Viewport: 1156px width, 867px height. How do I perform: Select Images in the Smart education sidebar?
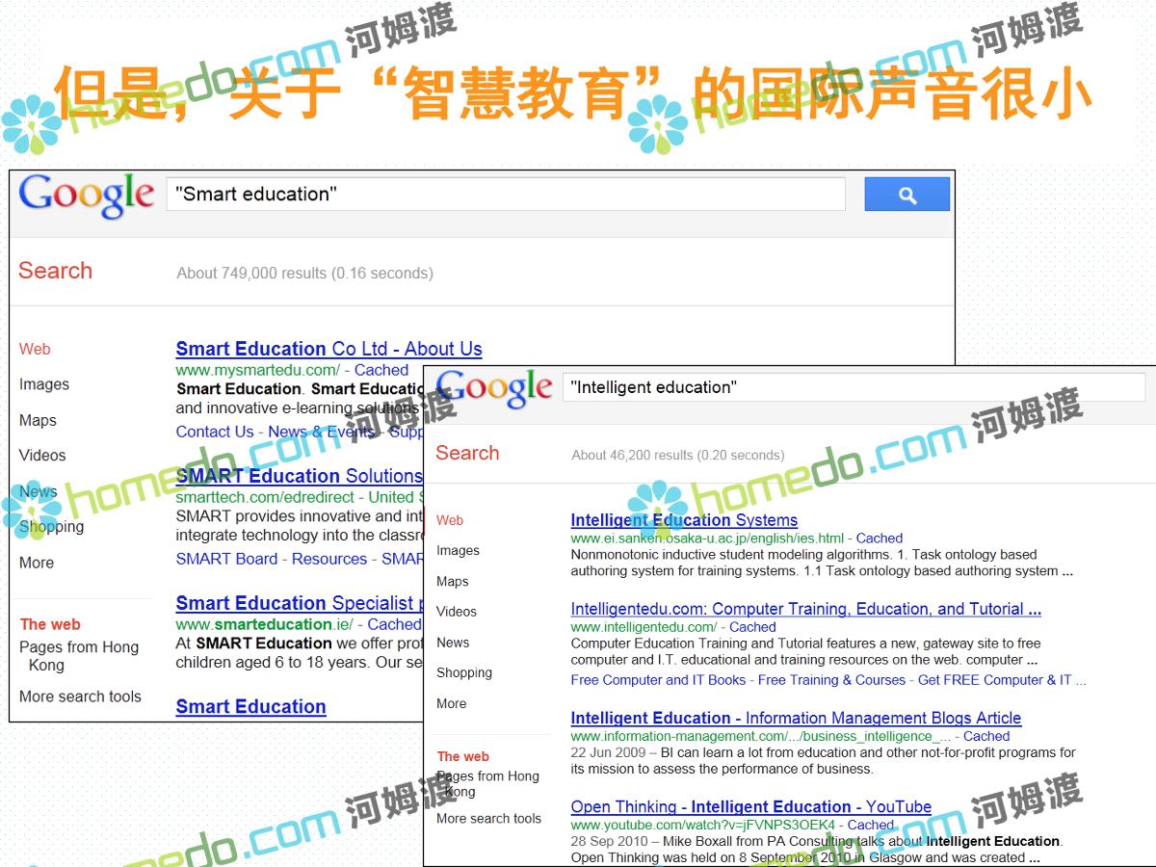click(44, 384)
